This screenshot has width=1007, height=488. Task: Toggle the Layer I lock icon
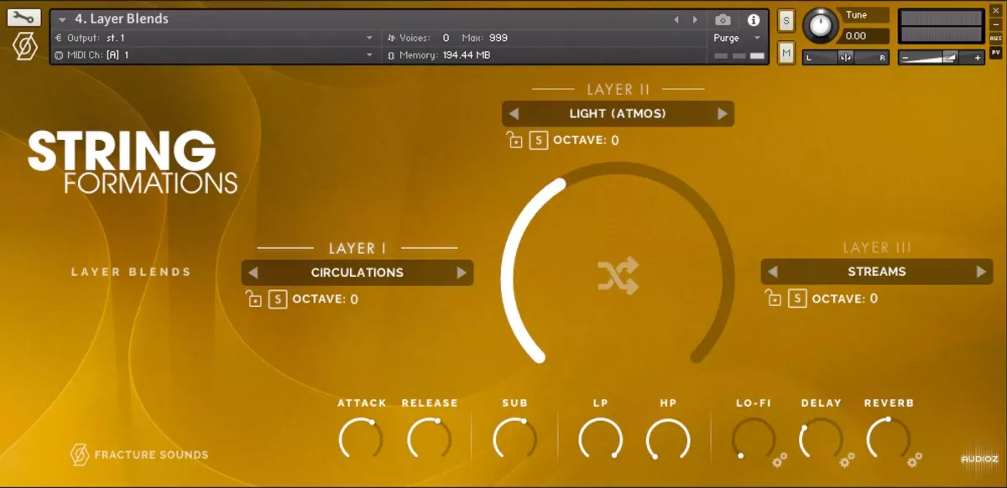(x=253, y=299)
